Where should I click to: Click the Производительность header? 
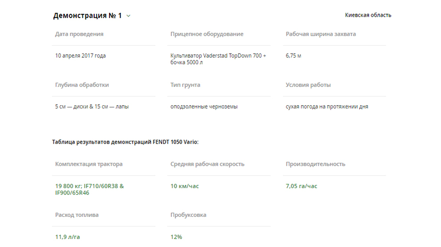click(315, 164)
